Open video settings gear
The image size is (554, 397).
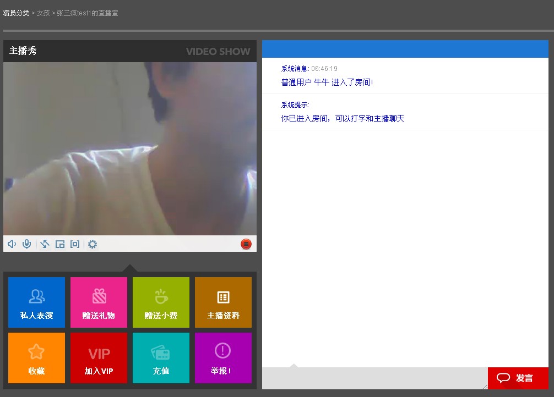[x=93, y=244]
